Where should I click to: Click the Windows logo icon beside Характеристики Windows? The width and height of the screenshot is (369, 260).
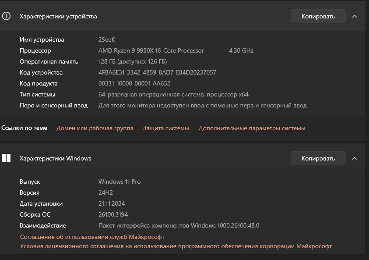(x=6, y=158)
